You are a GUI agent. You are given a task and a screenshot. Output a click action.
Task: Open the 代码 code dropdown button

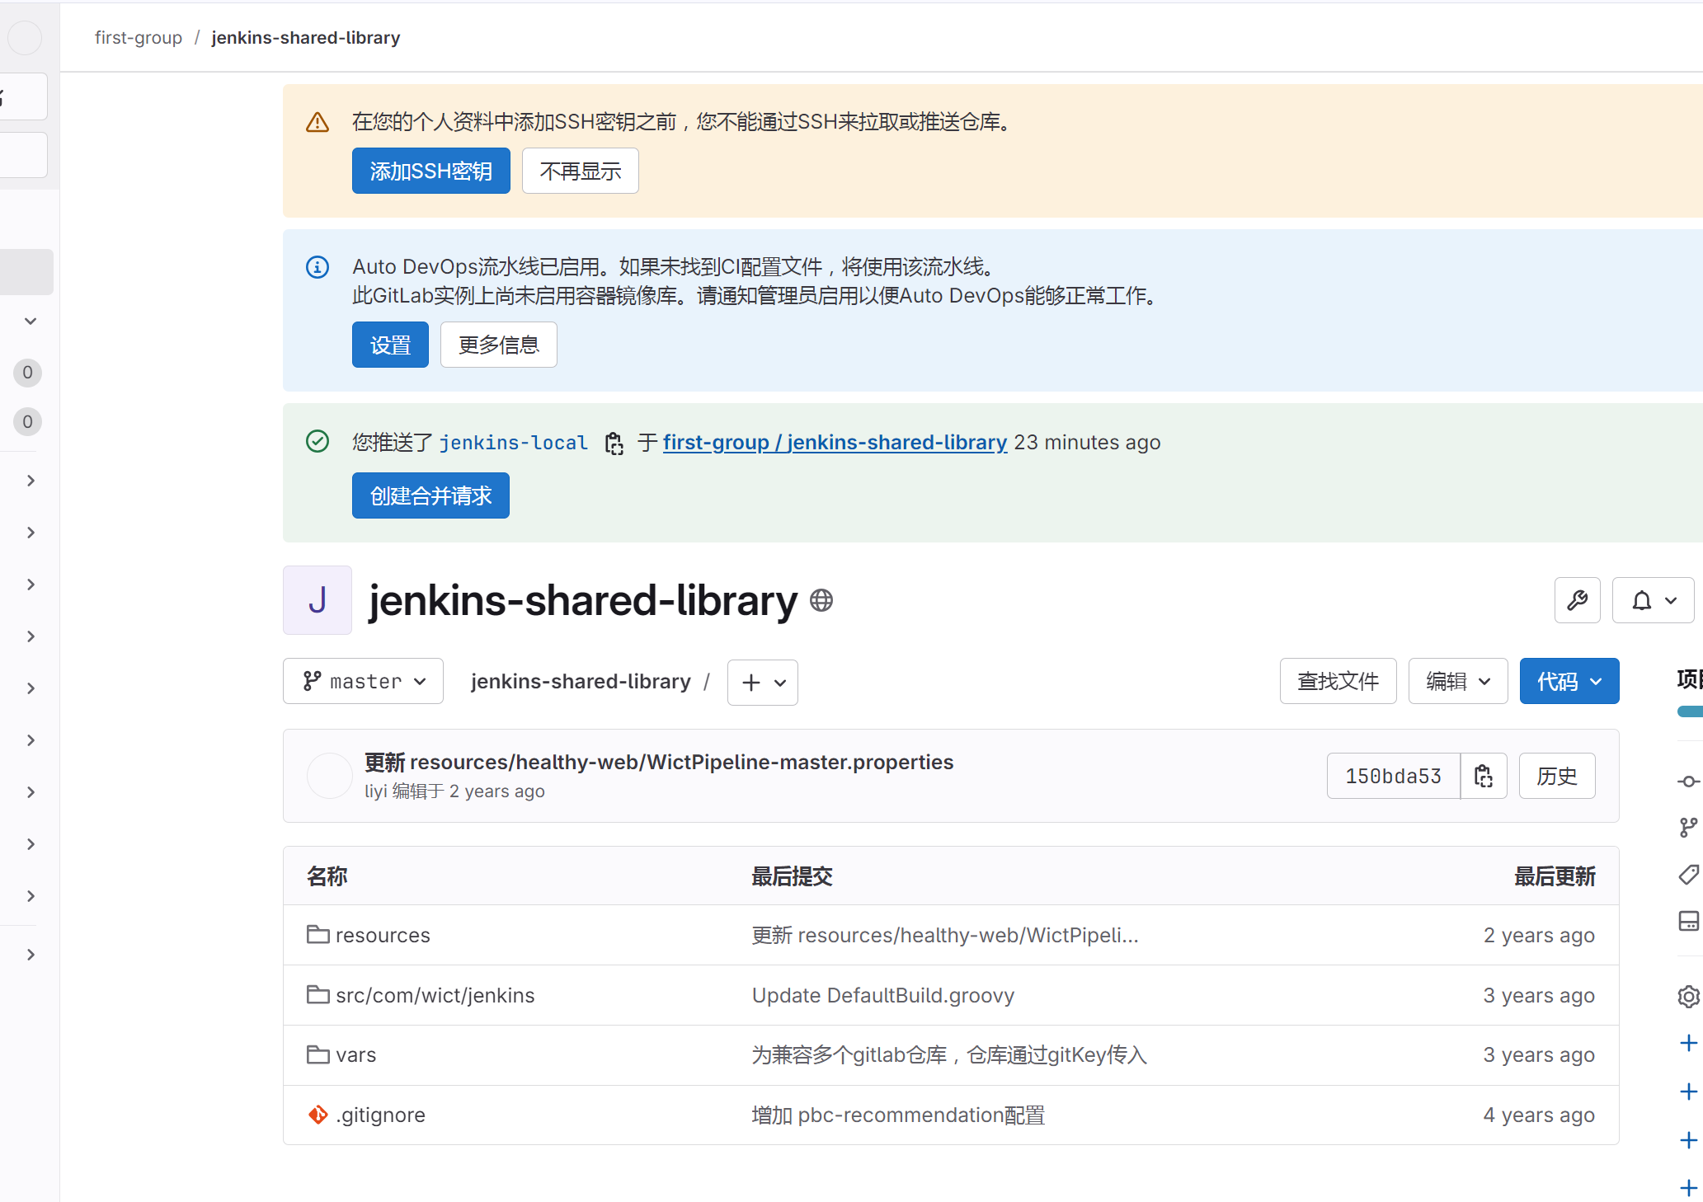point(1569,681)
